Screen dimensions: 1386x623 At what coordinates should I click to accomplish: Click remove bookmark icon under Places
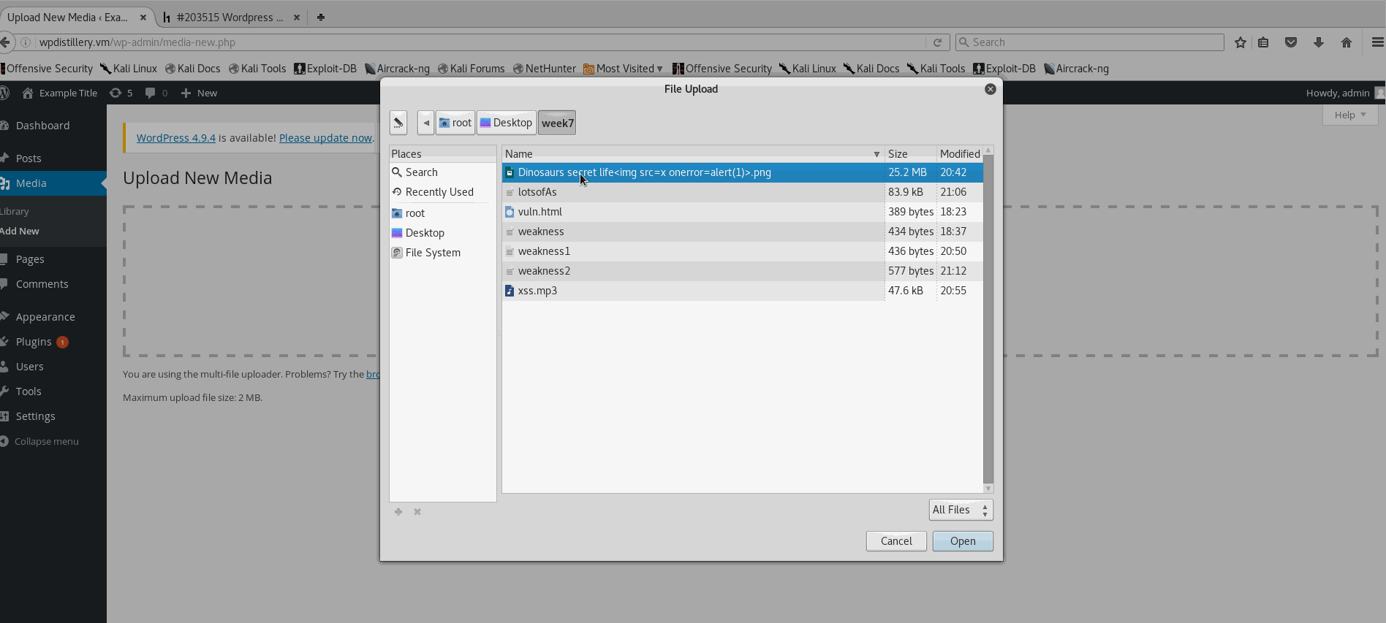click(417, 512)
